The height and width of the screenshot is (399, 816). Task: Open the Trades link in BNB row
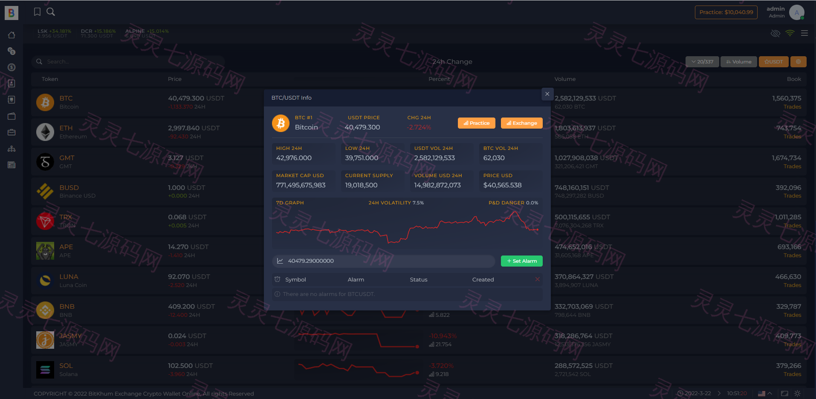click(x=792, y=315)
